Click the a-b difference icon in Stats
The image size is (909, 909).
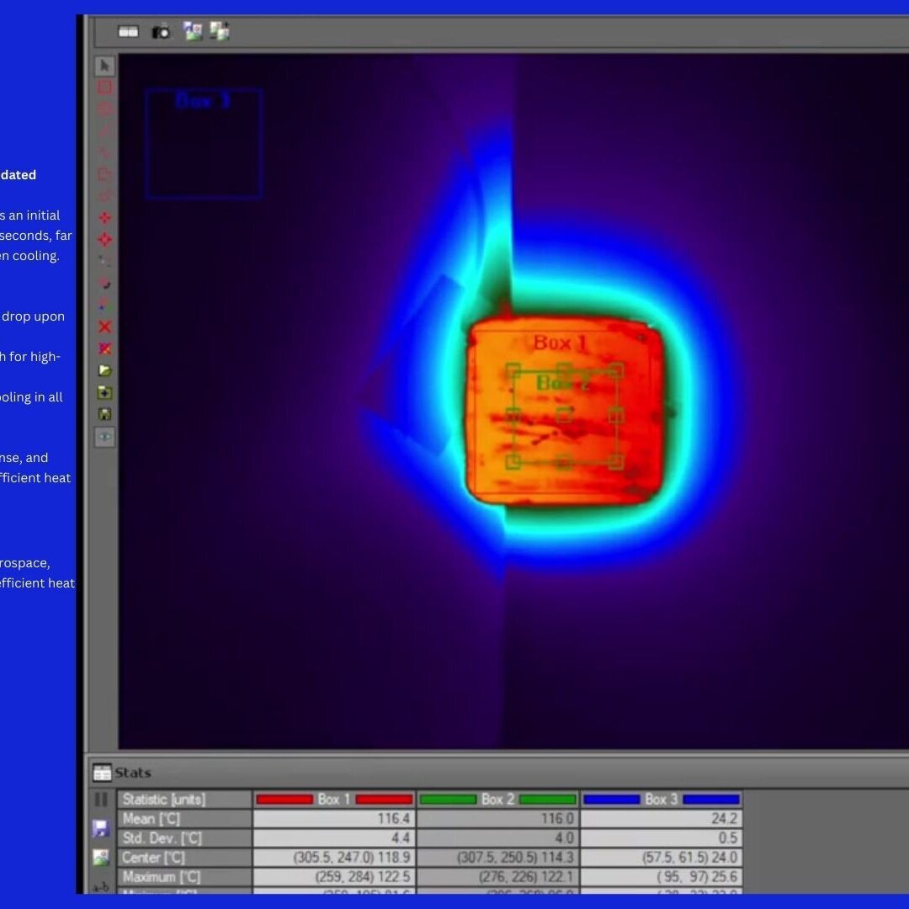coord(101,886)
